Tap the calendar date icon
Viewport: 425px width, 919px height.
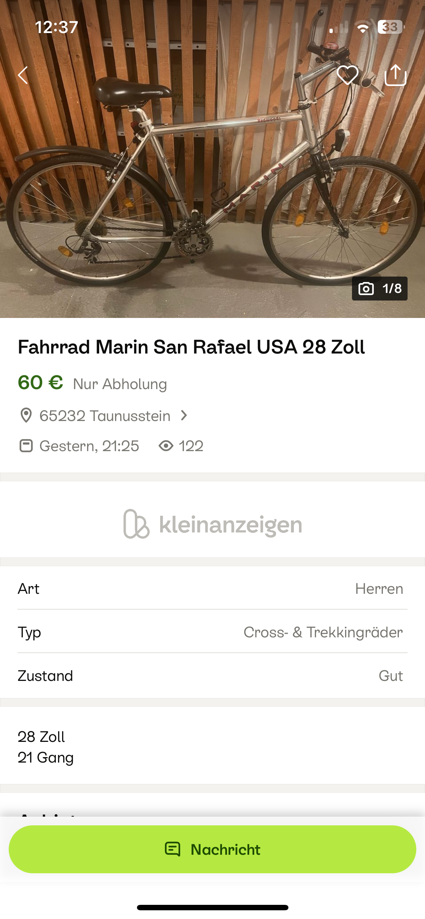[26, 446]
